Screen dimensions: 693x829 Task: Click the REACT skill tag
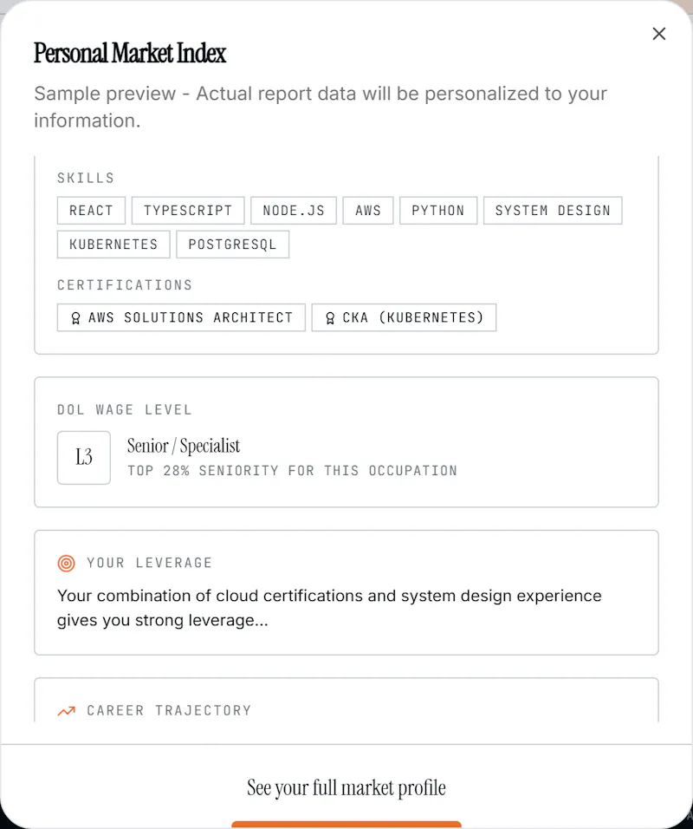(91, 211)
